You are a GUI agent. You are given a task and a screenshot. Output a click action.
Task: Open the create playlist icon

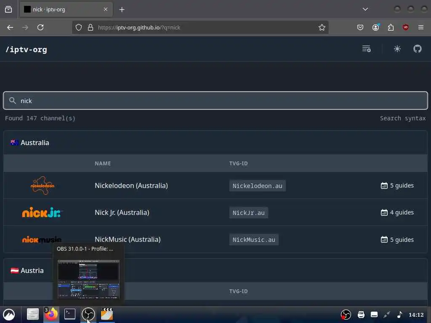point(367,49)
